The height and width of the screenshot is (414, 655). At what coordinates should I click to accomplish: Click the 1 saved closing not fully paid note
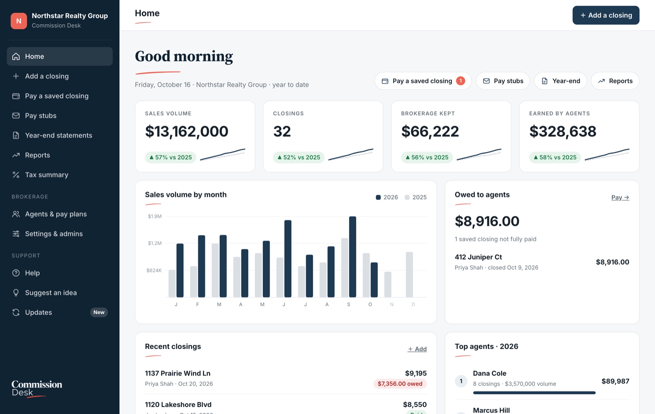click(x=495, y=239)
